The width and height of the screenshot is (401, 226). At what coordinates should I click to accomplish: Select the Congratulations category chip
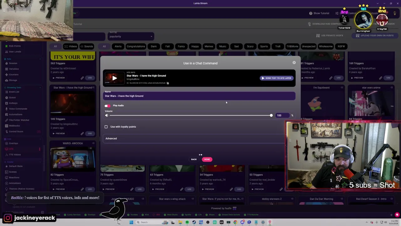[136, 46]
